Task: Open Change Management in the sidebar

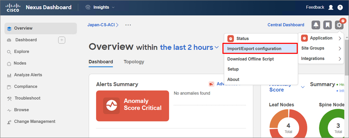Action: click(x=35, y=121)
